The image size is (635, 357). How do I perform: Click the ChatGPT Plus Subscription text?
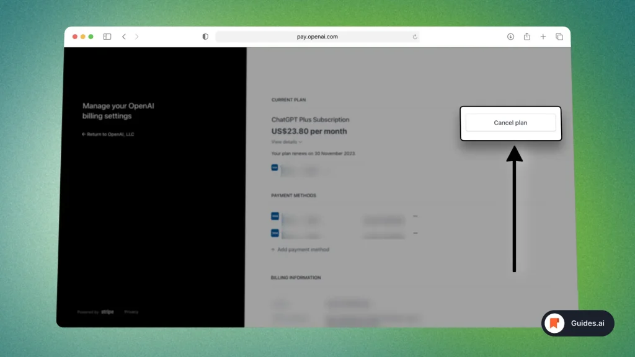pyautogui.click(x=310, y=120)
